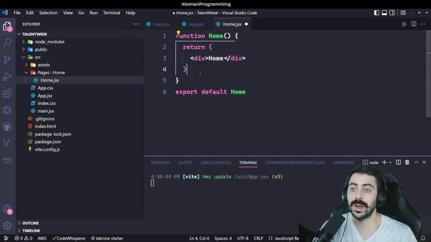Change encoding via UTF-8 indicator
Image resolution: width=431 pixels, height=242 pixels.
(242, 238)
